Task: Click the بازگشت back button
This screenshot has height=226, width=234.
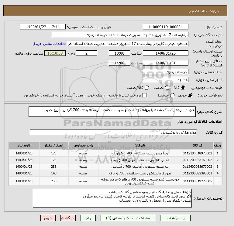Action: pyautogui.click(x=68, y=218)
